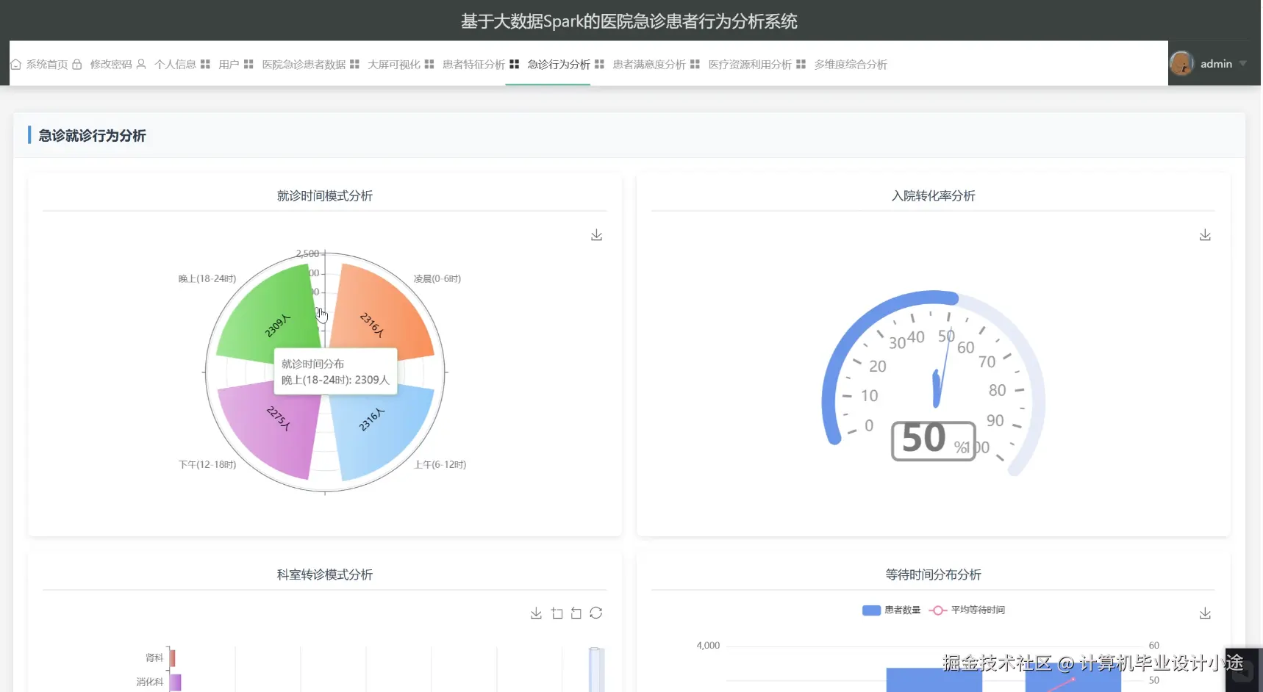
Task: Activate area zoom on 科室转诊模式分析 chart
Action: 557,613
